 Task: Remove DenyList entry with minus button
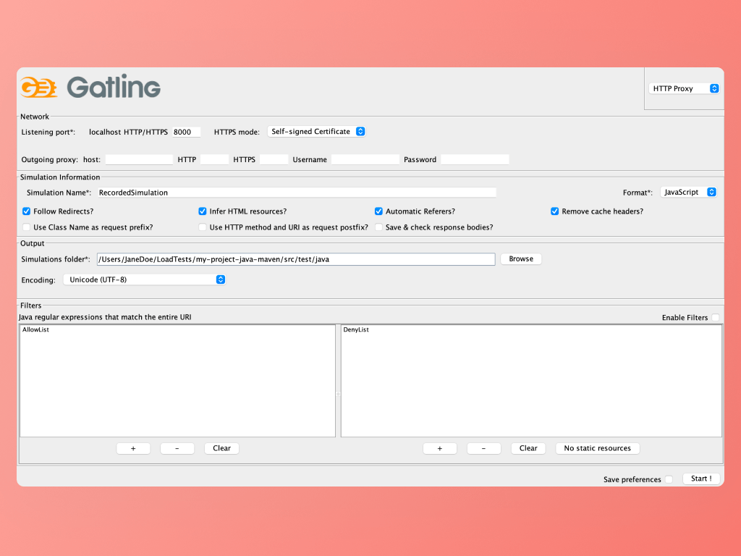pos(484,448)
